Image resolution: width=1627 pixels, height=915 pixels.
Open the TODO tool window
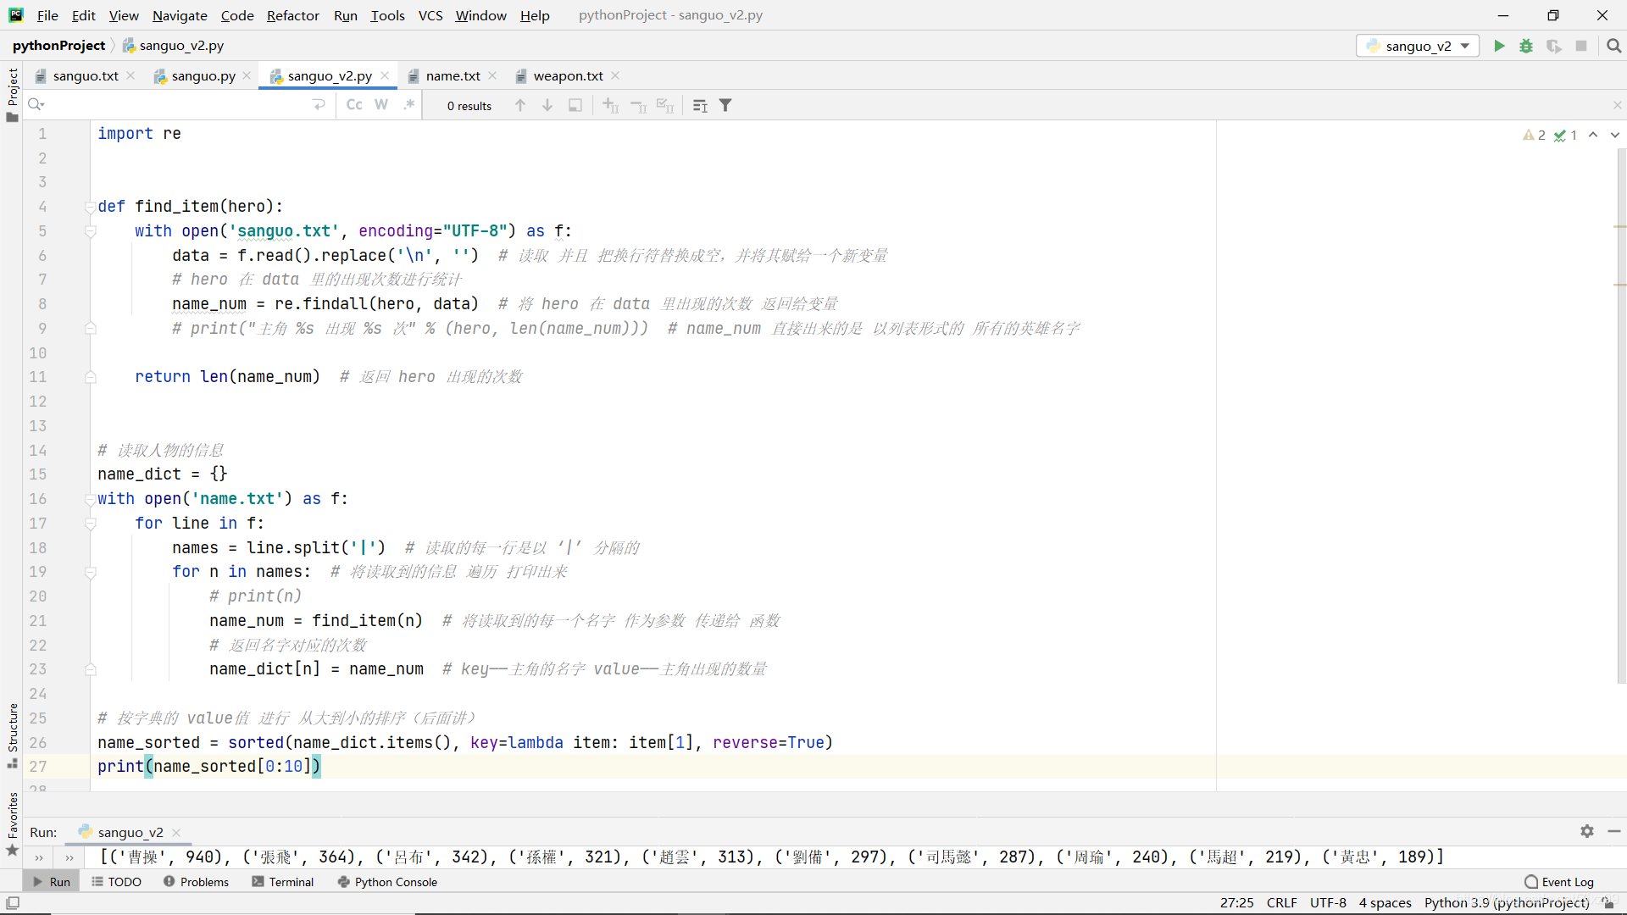tap(117, 882)
